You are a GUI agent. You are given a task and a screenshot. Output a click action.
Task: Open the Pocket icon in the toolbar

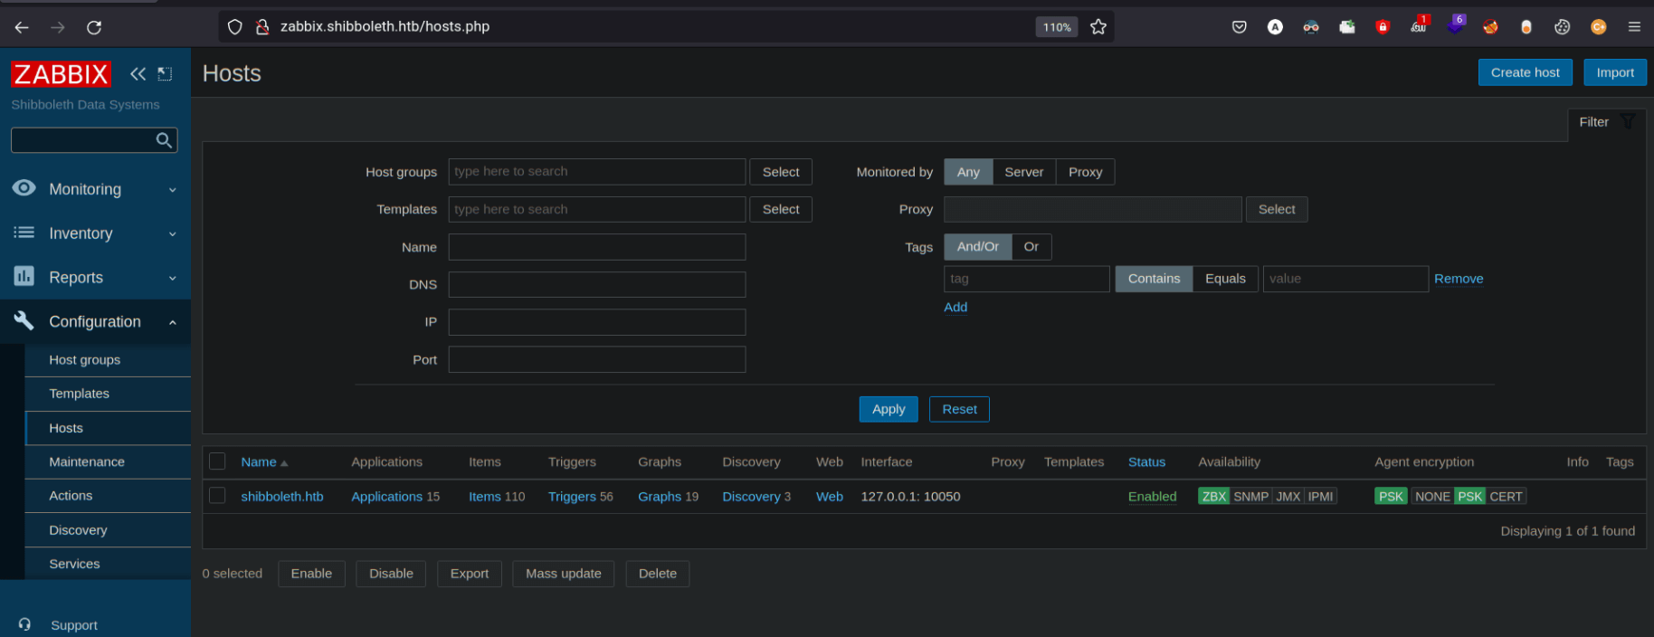click(1240, 27)
